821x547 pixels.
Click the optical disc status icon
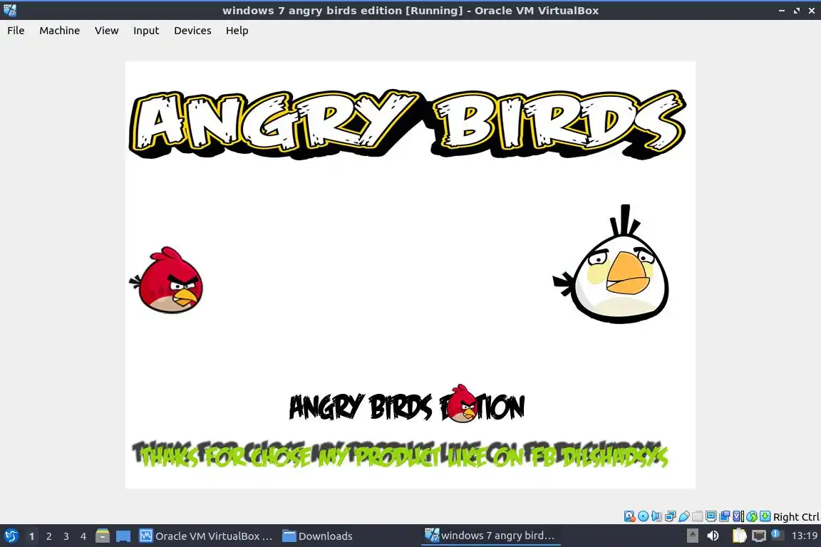[x=643, y=516]
